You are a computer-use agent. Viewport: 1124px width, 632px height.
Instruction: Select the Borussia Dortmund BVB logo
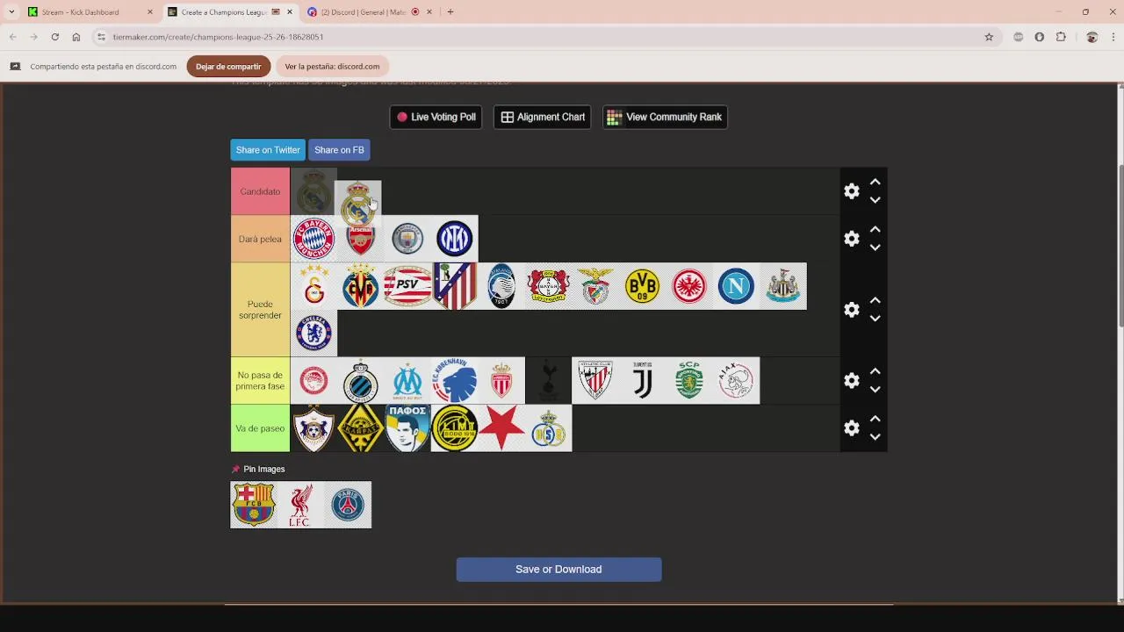642,286
